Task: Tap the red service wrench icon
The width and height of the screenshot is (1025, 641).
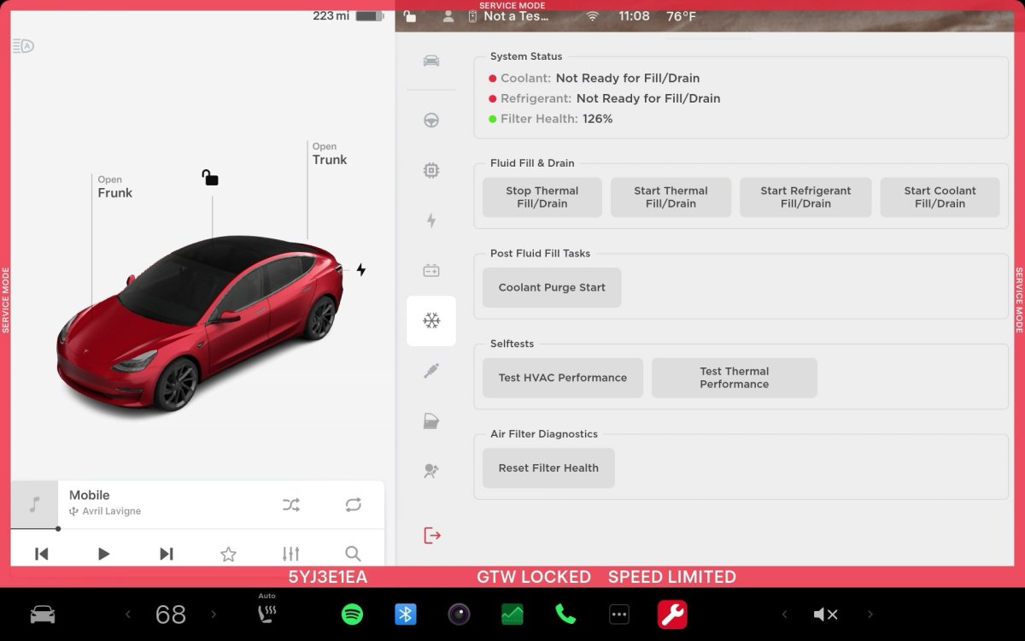Action: 672,614
